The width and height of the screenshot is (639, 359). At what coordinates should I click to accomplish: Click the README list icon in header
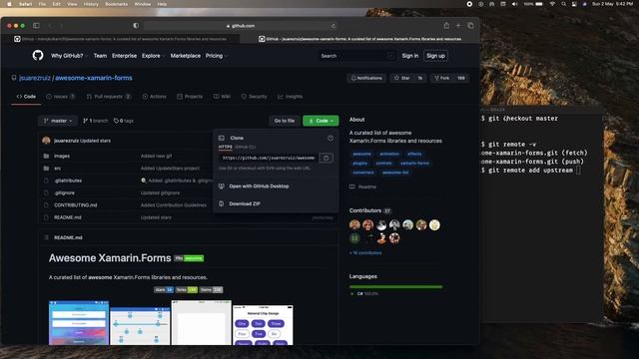[46, 237]
